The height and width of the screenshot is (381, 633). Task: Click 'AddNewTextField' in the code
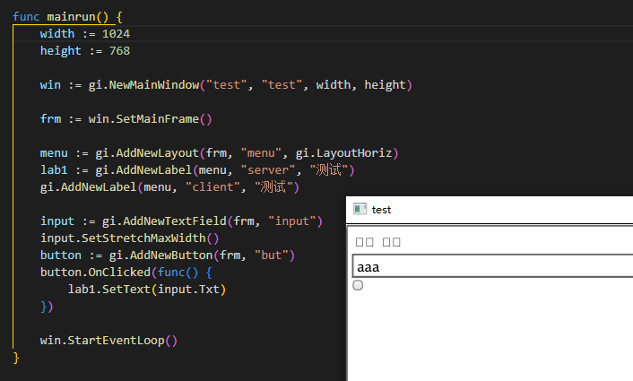pyautogui.click(x=175, y=221)
